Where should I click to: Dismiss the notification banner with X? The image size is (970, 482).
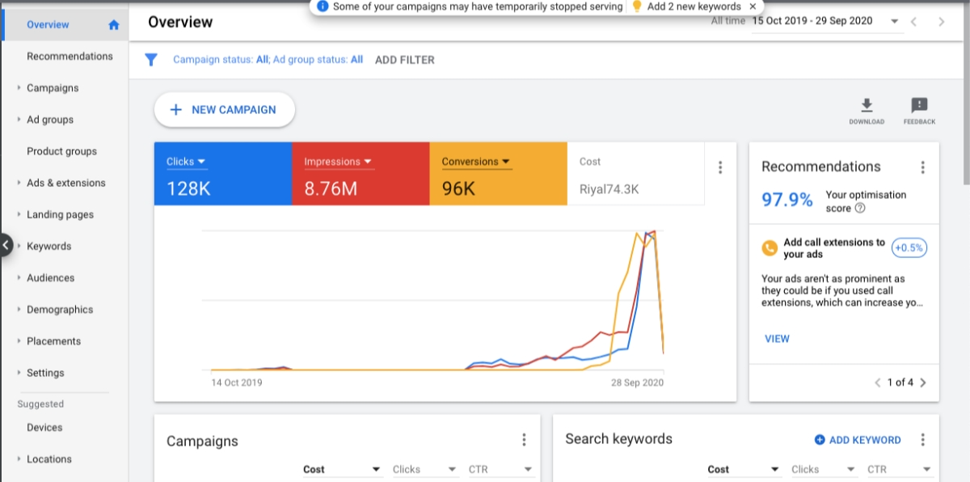click(753, 6)
